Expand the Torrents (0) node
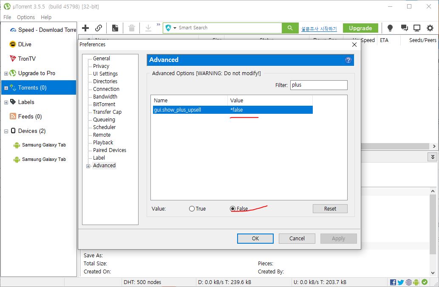 [6, 88]
